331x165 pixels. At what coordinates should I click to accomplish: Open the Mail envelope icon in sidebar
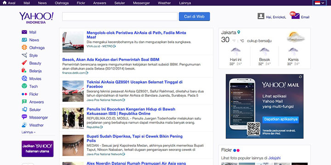pos(24,32)
